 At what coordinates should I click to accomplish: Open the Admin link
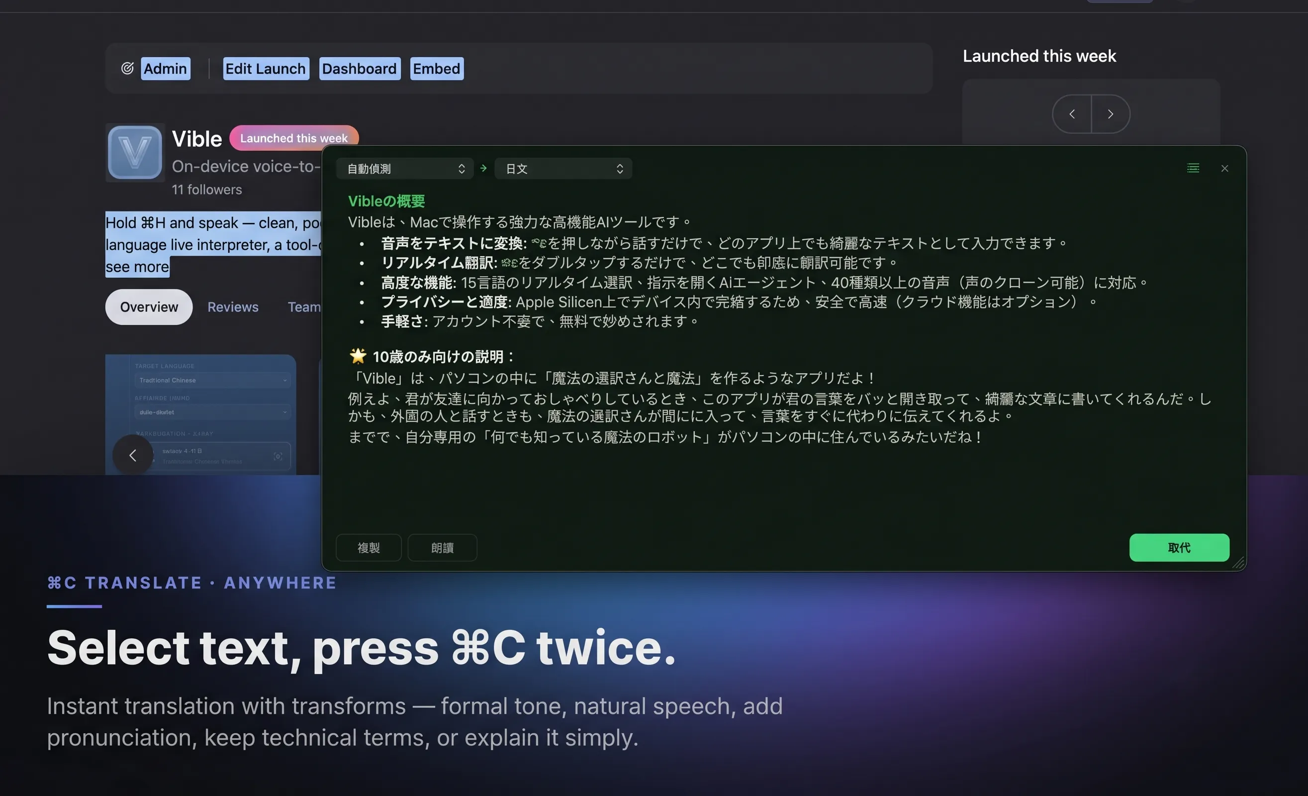coord(165,69)
